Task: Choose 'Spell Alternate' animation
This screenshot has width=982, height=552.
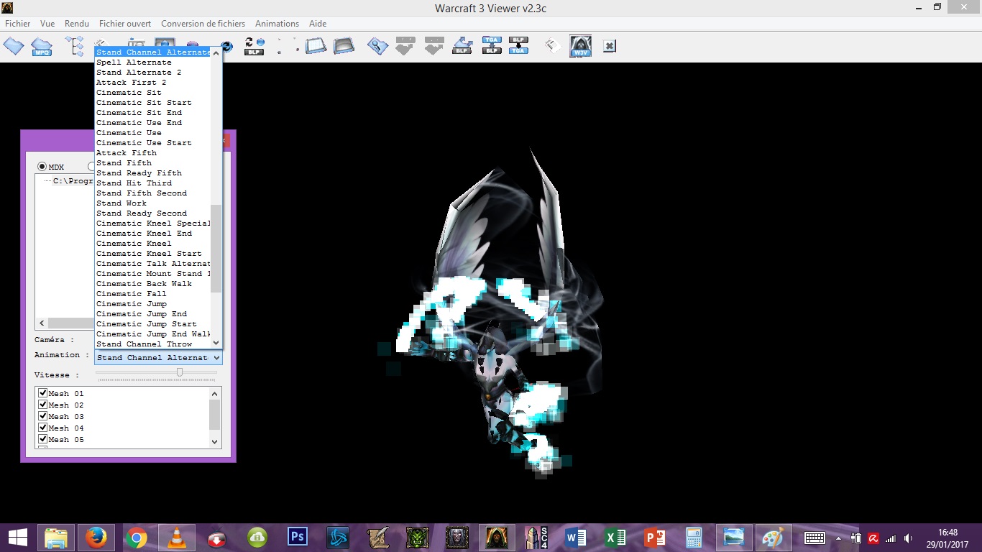Action: point(153,63)
